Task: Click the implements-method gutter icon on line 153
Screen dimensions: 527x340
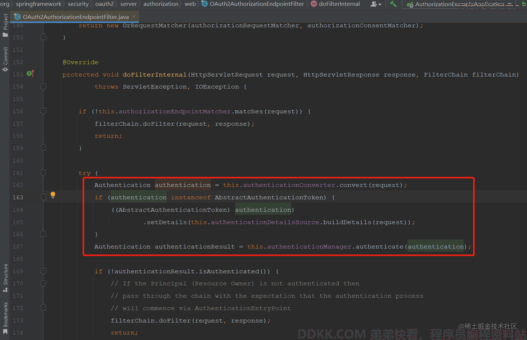Action: tap(30, 74)
